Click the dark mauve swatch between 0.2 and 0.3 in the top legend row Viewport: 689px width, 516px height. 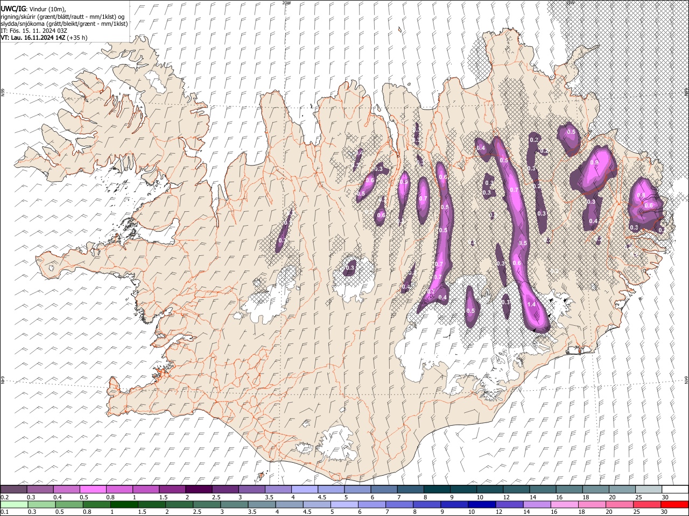coord(13,489)
